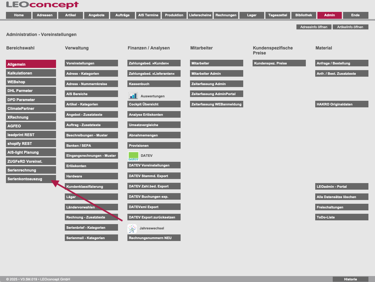Open Zeiterfassung AdminPortal
Image resolution: width=375 pixels, height=282 pixels.
(x=217, y=94)
